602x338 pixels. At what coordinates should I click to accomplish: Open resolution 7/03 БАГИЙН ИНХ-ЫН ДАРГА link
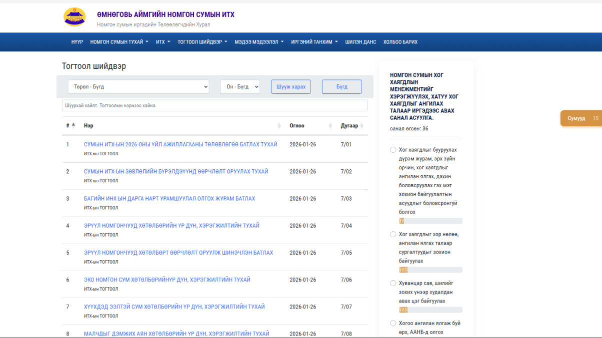tap(169, 199)
